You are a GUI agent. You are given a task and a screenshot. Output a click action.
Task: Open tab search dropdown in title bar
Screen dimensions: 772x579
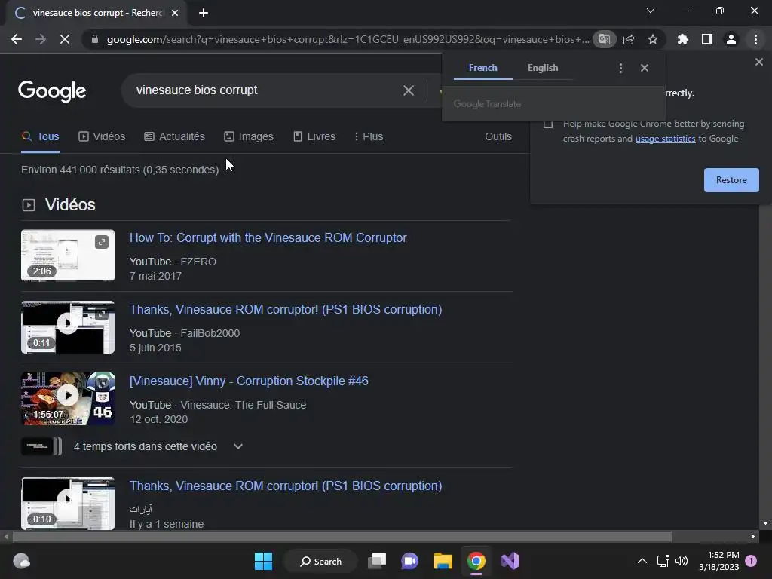pyautogui.click(x=651, y=11)
